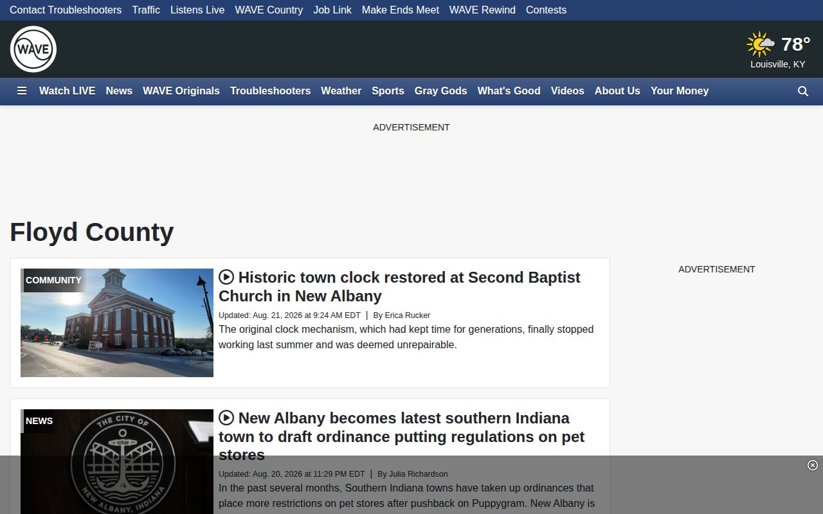Click the sunny weather icon

click(x=761, y=44)
